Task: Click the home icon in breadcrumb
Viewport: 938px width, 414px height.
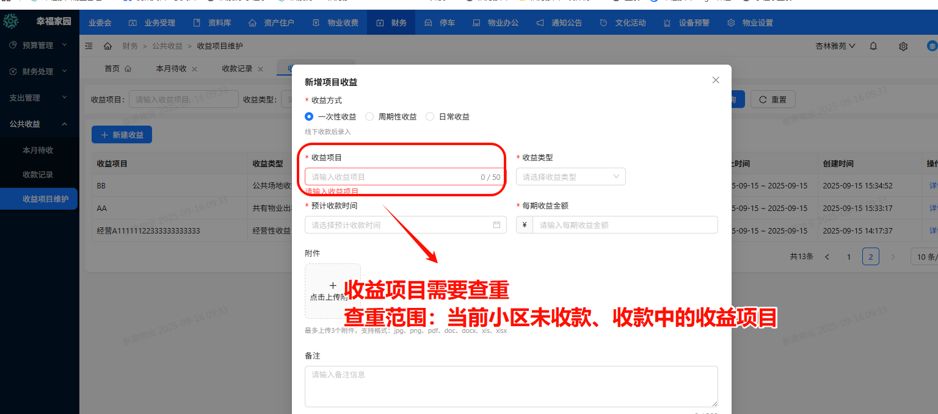Action: click(x=108, y=46)
